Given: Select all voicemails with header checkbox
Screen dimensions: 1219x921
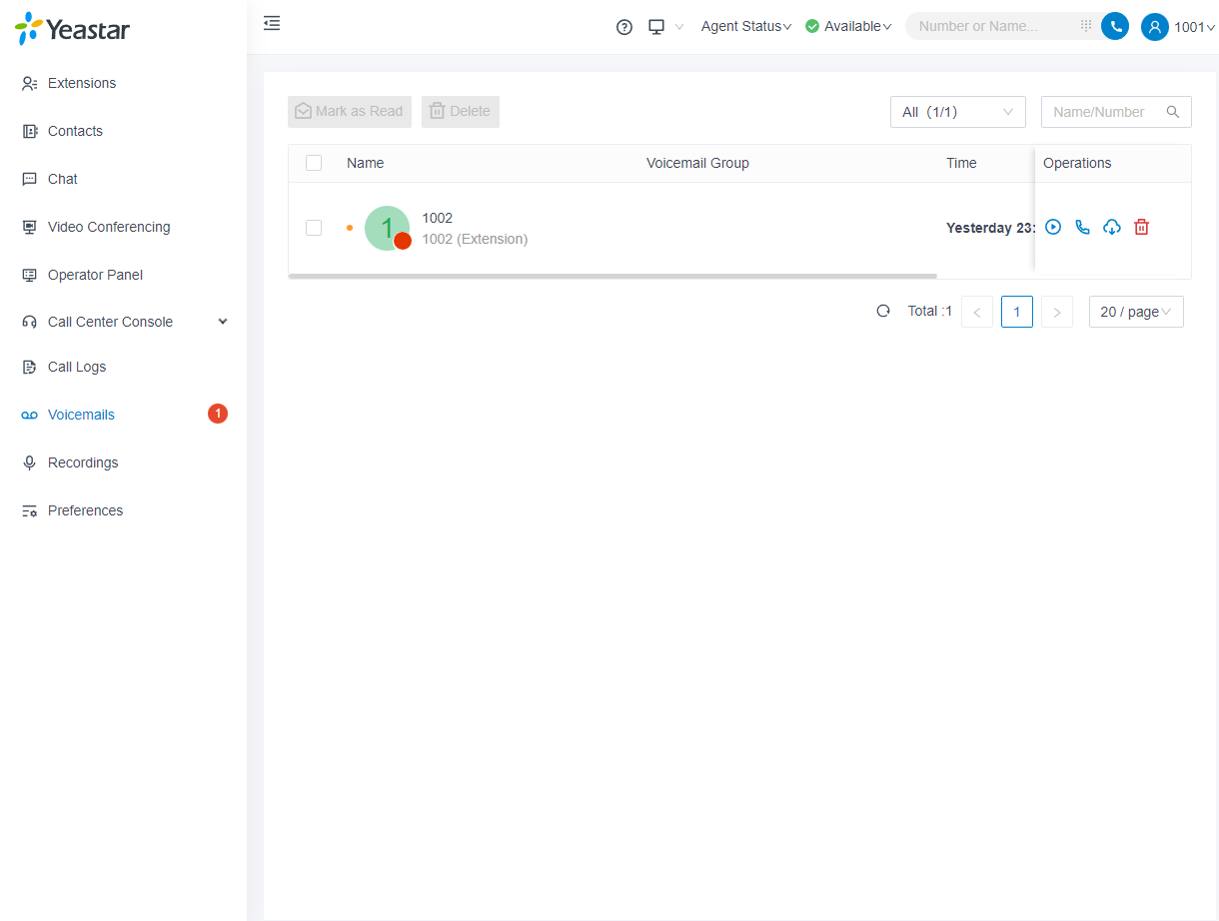Looking at the screenshot, I should point(314,163).
